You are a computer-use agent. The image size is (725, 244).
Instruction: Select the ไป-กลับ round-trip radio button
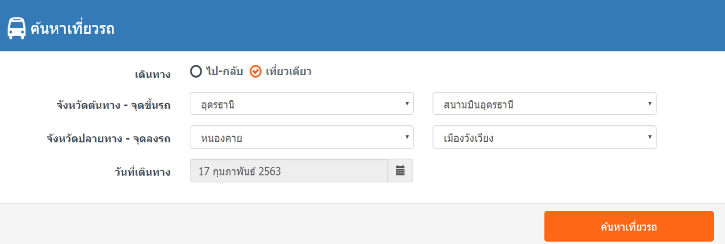(x=196, y=72)
